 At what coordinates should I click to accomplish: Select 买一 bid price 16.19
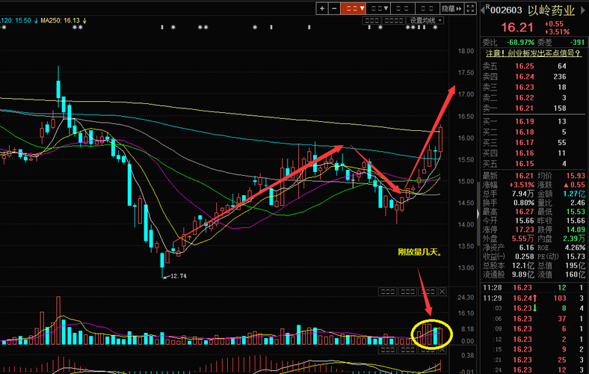[x=525, y=121]
